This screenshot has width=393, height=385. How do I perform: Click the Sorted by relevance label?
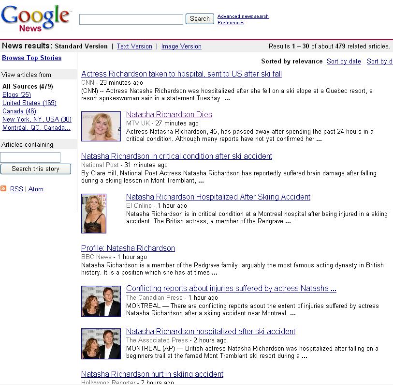(x=292, y=62)
